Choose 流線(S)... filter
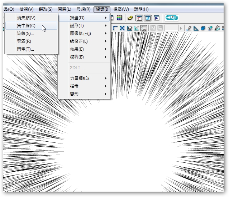The height and width of the screenshot is (197, 229). pos(31,34)
